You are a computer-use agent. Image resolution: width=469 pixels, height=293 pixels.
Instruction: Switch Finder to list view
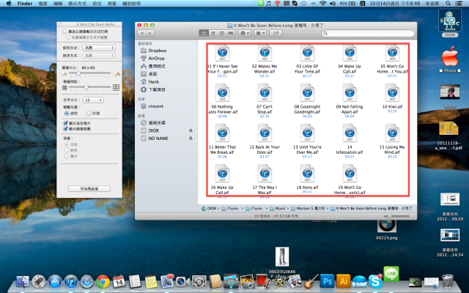point(213,33)
